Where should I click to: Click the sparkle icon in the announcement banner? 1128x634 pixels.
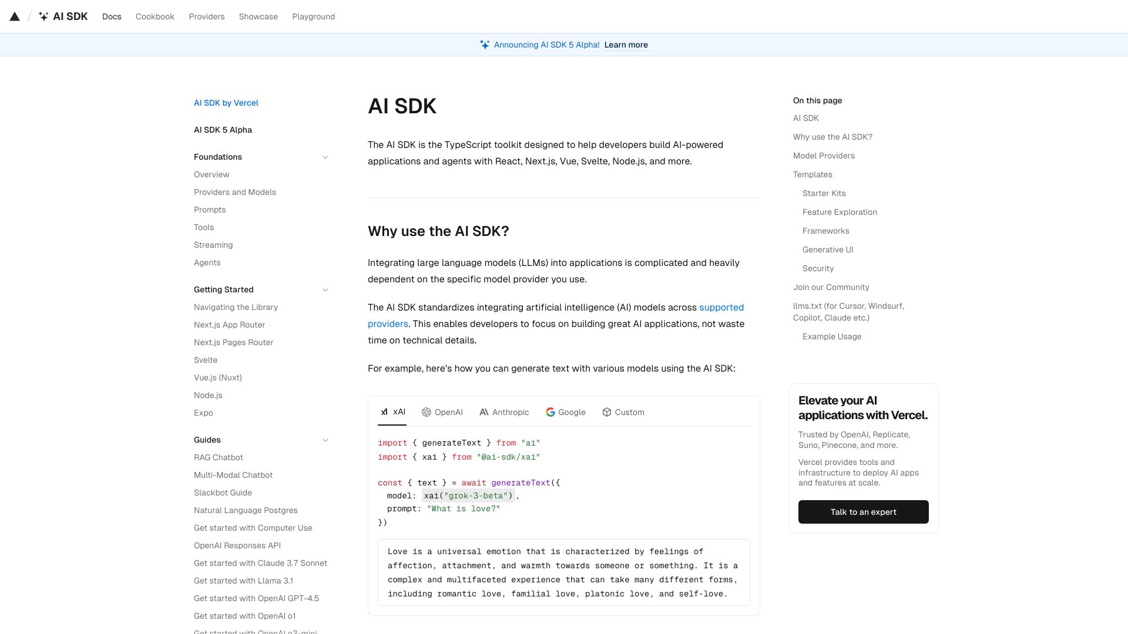pyautogui.click(x=485, y=45)
